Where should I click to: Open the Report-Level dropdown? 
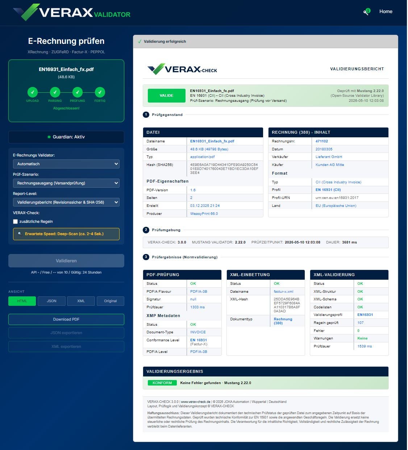tap(66, 202)
